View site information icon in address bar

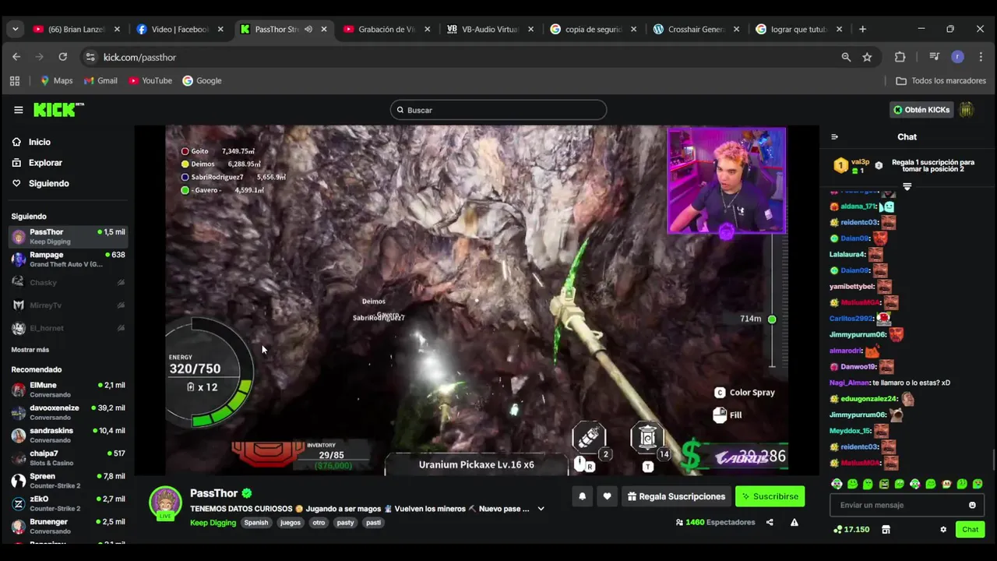click(90, 57)
